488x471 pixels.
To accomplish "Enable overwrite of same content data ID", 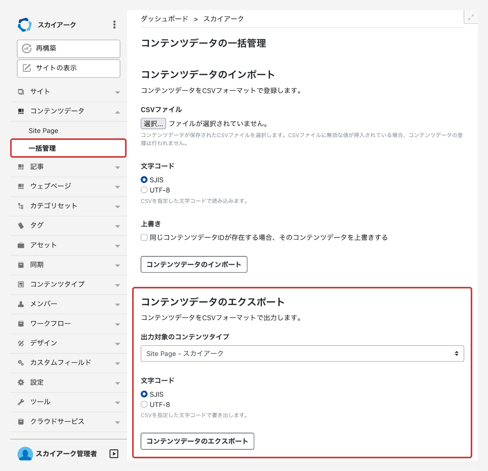I will tap(144, 237).
